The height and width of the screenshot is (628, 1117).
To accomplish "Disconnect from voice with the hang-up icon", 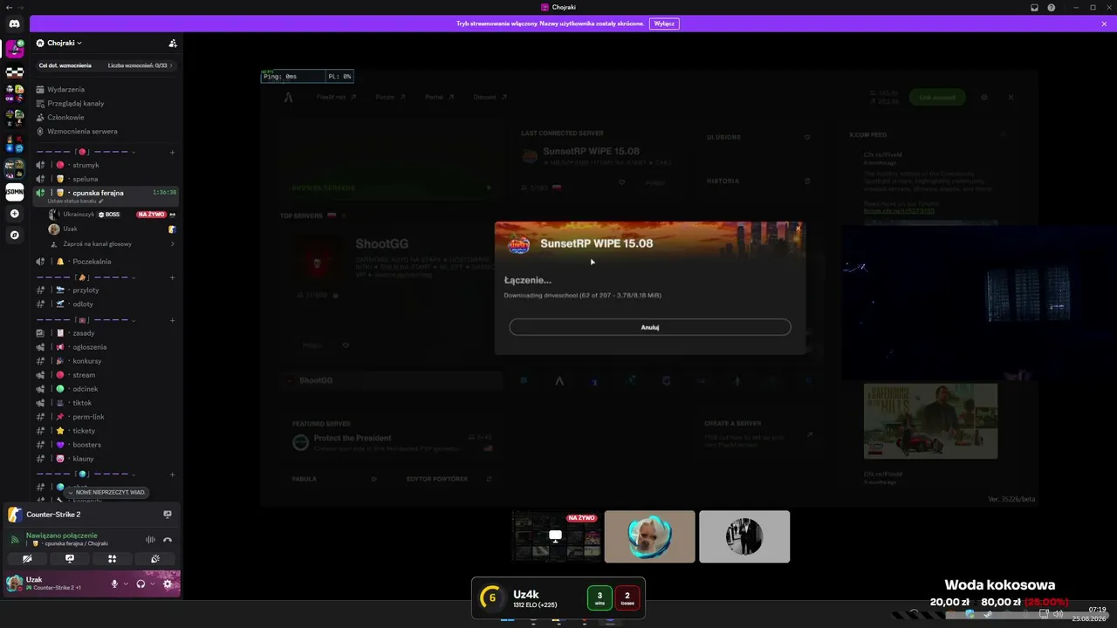I will click(168, 540).
